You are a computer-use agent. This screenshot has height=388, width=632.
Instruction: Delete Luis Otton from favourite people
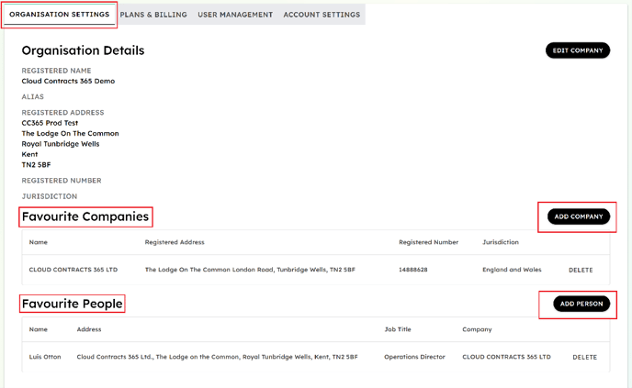click(x=584, y=357)
